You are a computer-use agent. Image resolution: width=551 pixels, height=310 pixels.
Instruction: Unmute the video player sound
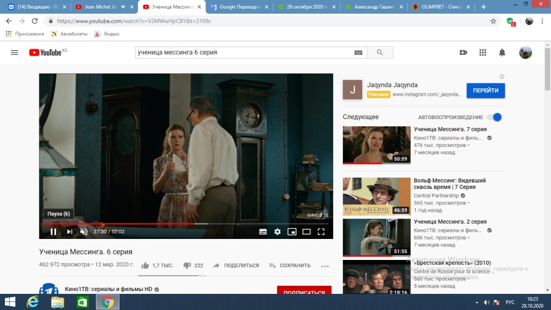pos(84,231)
